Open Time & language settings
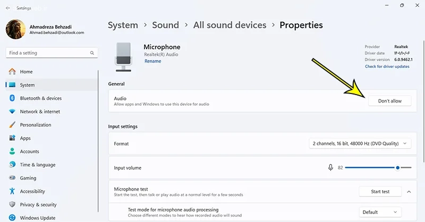The width and height of the screenshot is (425, 222). point(37,165)
